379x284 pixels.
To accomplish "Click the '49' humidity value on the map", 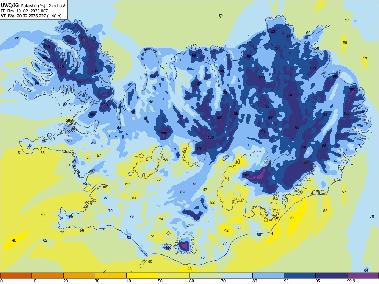I will (184, 151).
